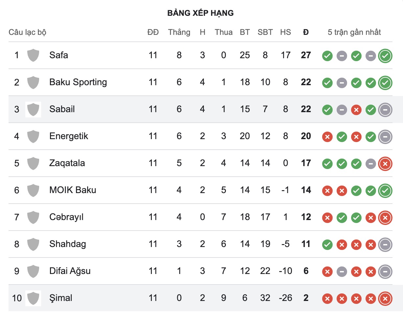Click the Zaqatala team name link
This screenshot has height=323, width=403.
67,163
